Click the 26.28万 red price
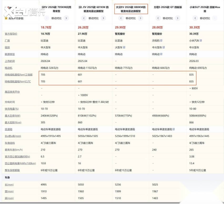The width and height of the screenshot is (224, 204). coord(83,27)
